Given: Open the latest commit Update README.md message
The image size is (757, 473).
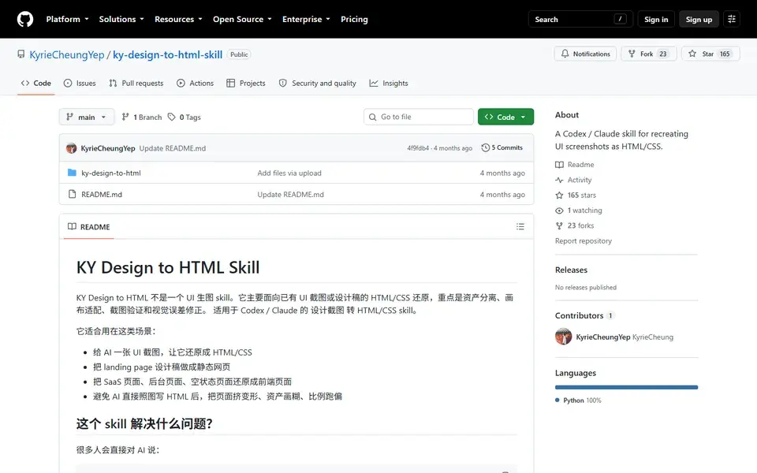Looking at the screenshot, I should [x=173, y=148].
